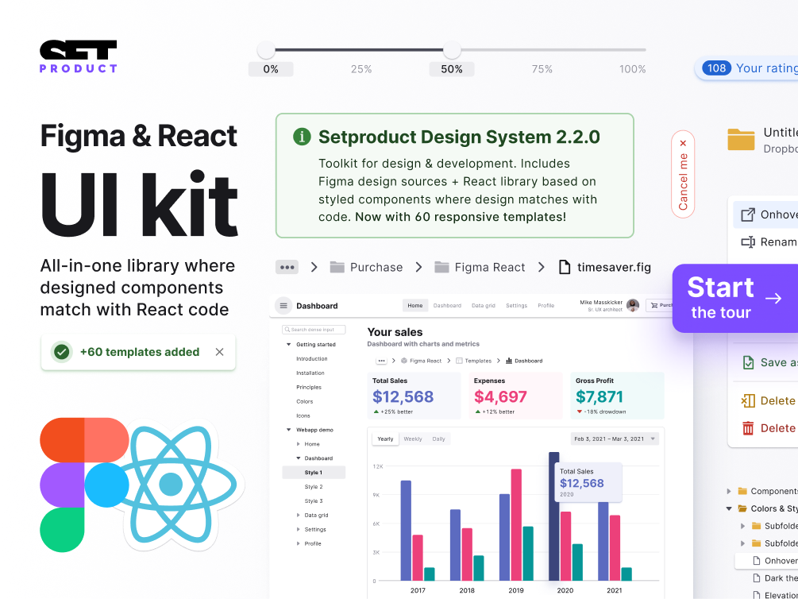Screen dimensions: 798x599
Task: Click the Save as file-check icon
Action: pos(748,363)
